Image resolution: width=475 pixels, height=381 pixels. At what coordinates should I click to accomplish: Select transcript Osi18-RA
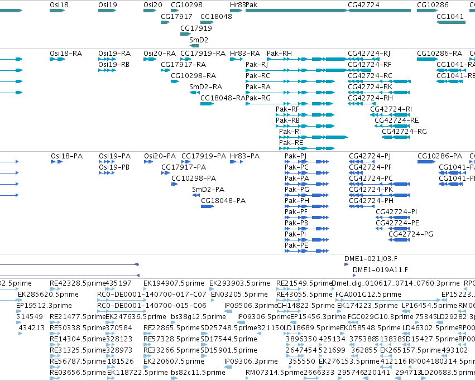[66, 54]
